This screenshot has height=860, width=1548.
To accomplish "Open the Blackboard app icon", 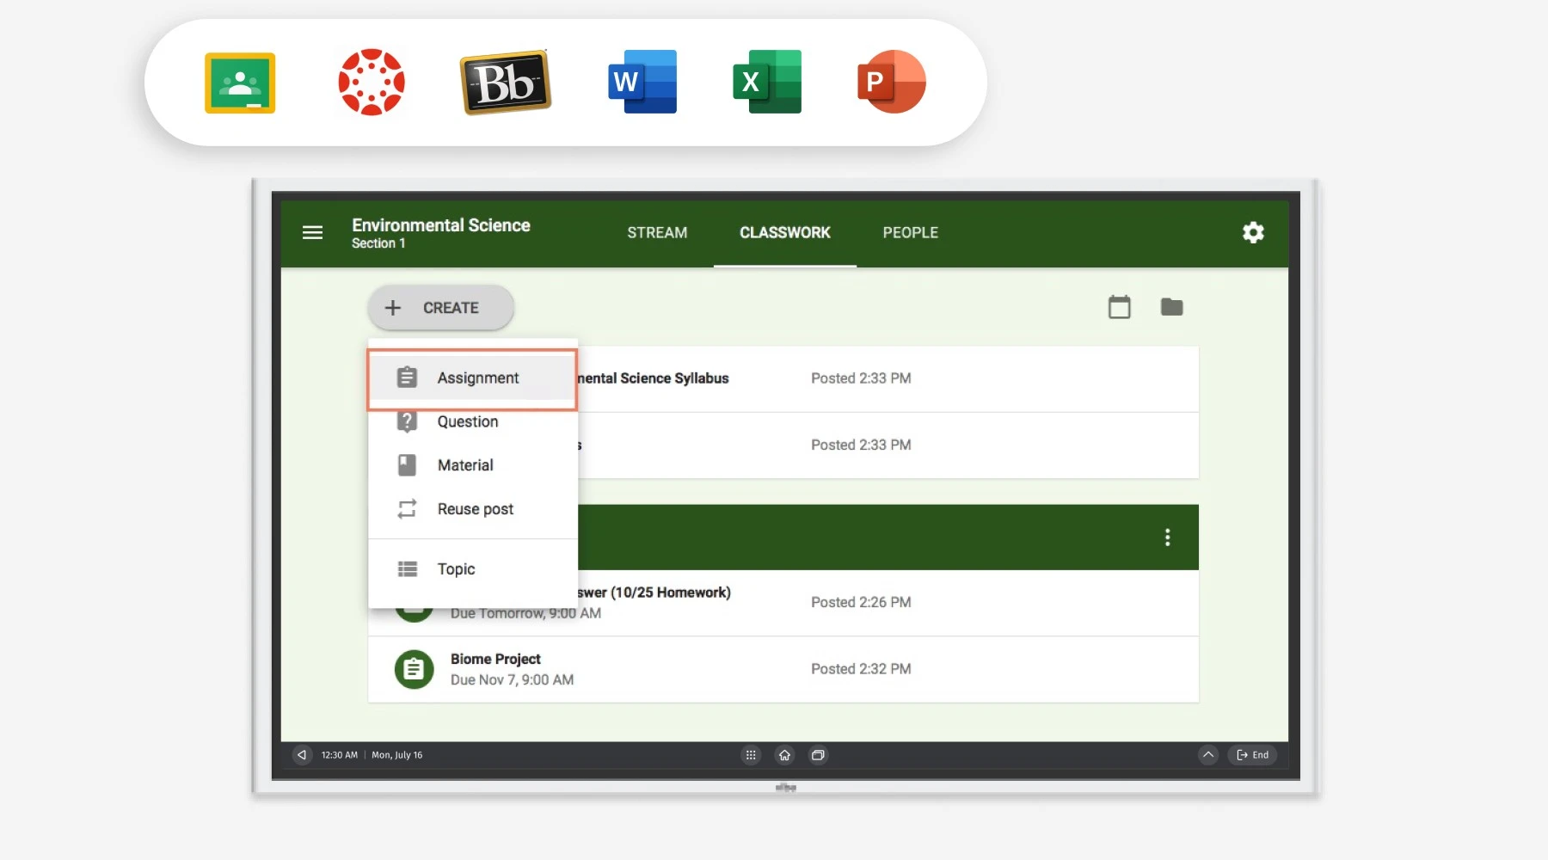I will click(x=506, y=83).
